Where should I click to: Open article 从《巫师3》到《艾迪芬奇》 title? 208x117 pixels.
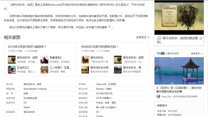[x=179, y=90]
